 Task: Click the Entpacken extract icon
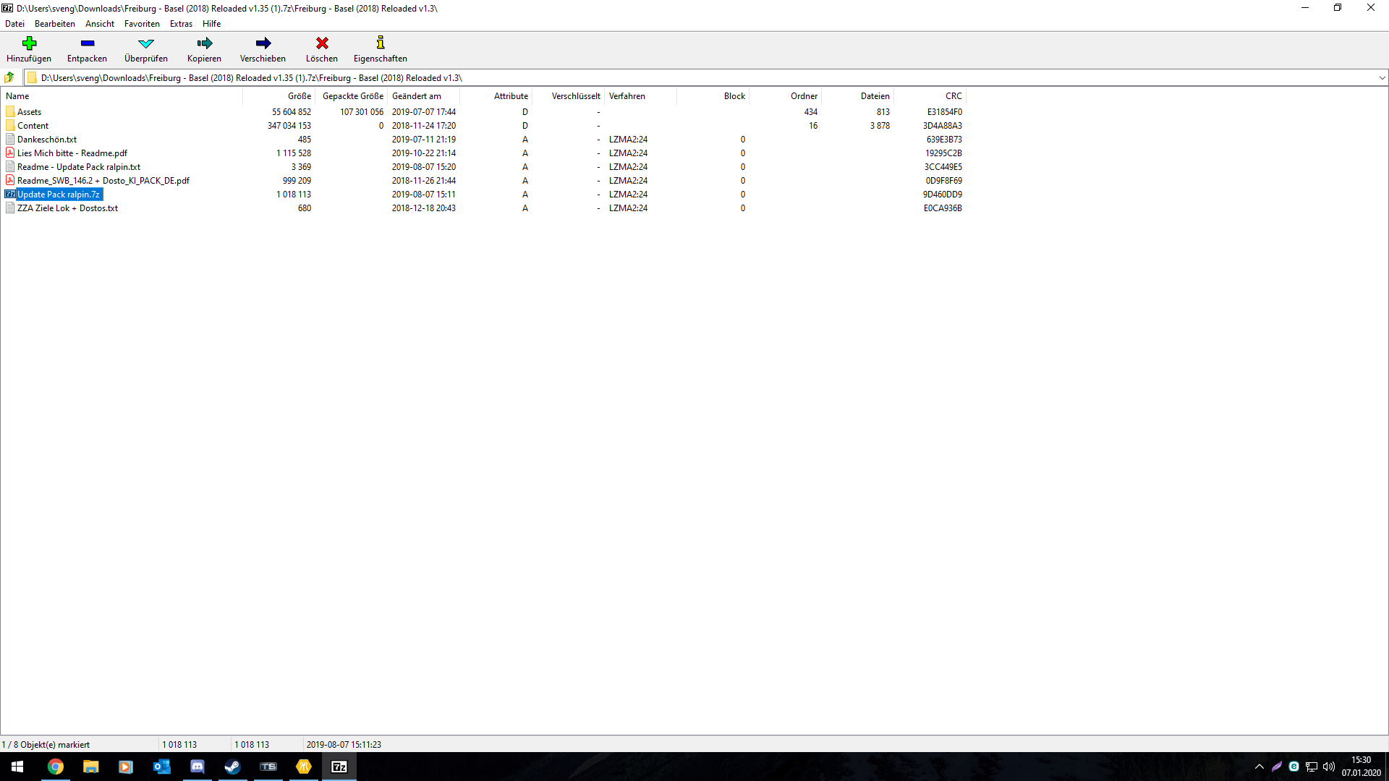click(87, 43)
